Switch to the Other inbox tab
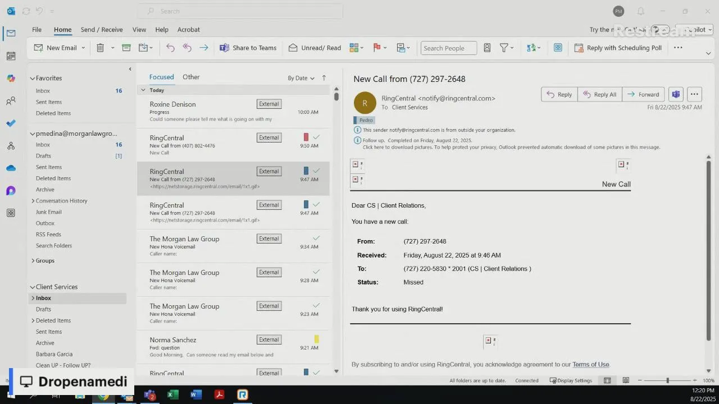 click(191, 77)
